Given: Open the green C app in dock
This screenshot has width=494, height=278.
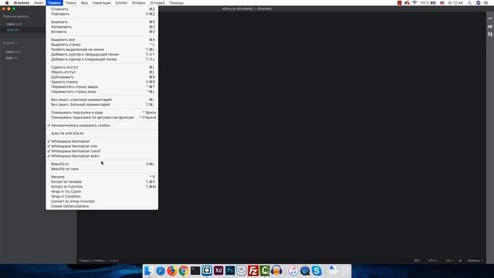Looking at the screenshot, I should 265,270.
